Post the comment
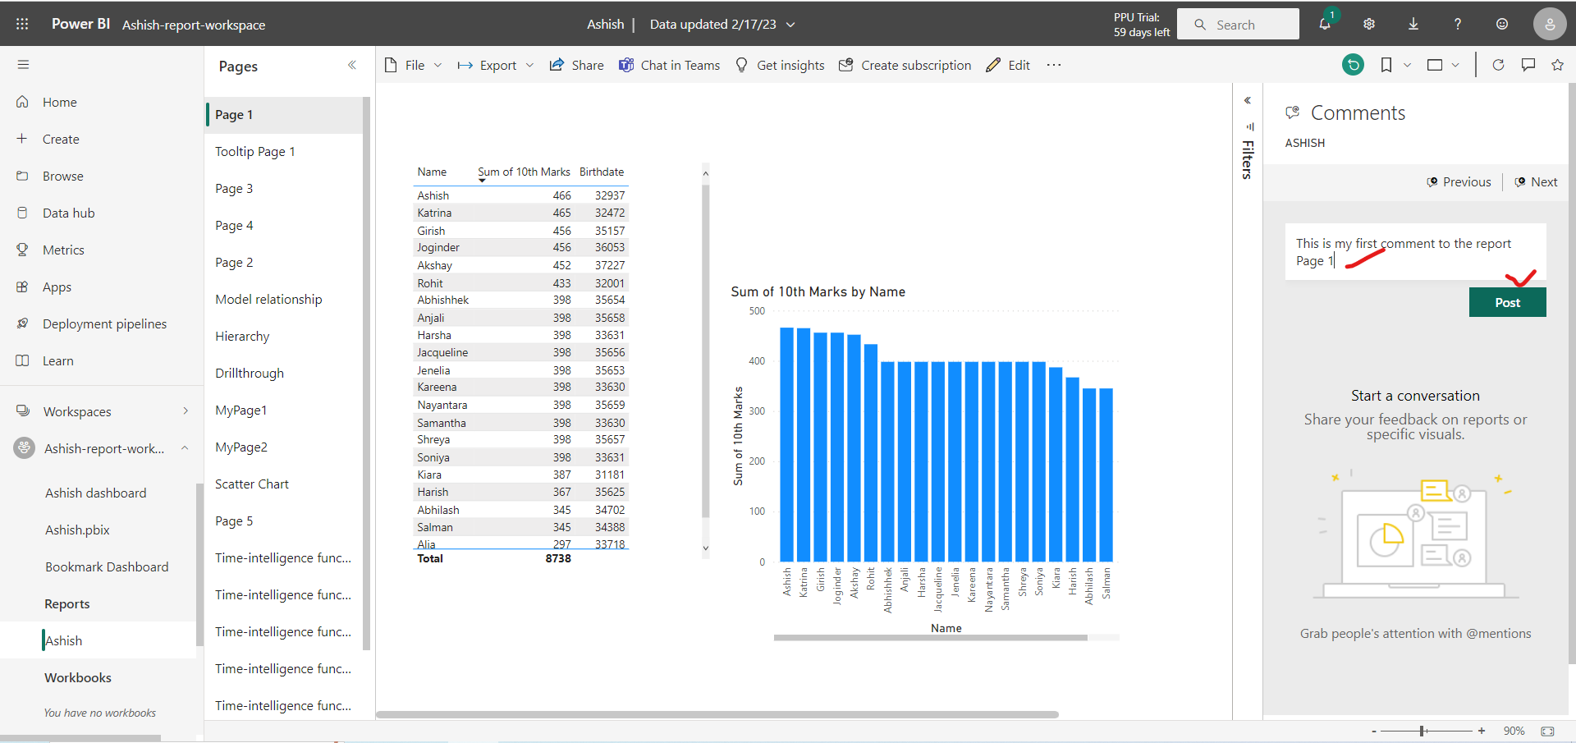1576x743 pixels. tap(1507, 302)
